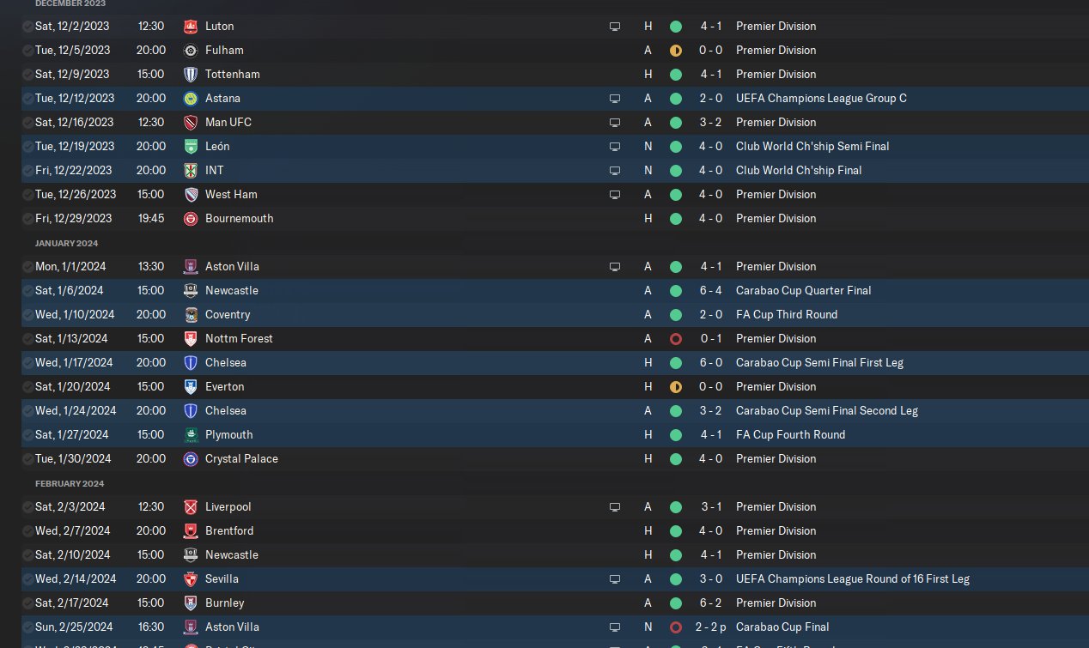This screenshot has height=648, width=1089.
Task: Toggle the checkmark beside Sat, 12/2/2023
Action: coord(28,27)
